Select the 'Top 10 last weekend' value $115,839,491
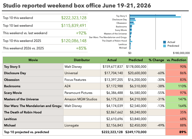This screenshot has width=192, height=139. [74, 26]
